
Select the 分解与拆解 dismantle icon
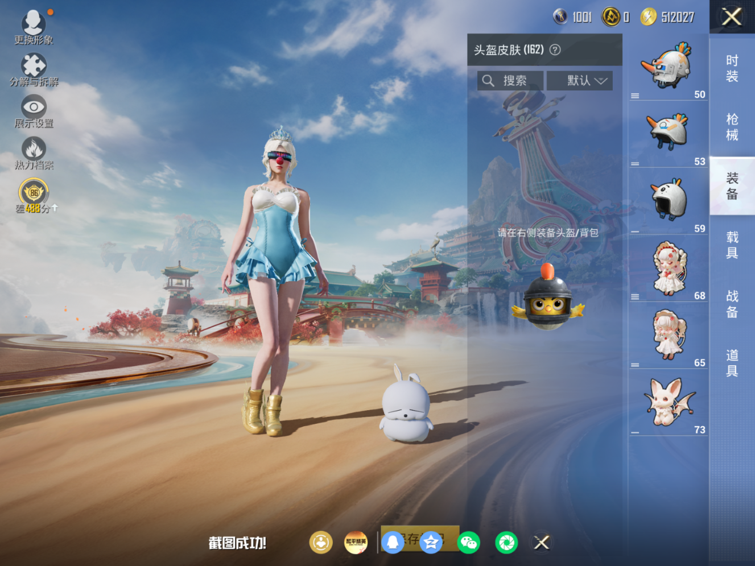(34, 64)
